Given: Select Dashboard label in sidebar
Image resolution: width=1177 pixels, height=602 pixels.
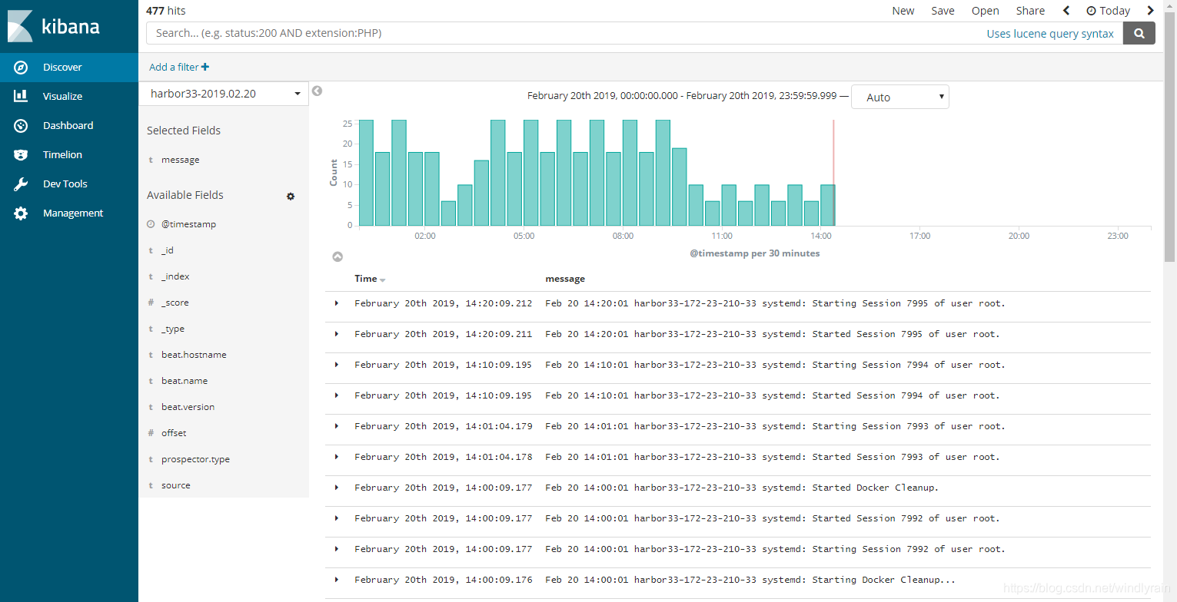Looking at the screenshot, I should coord(68,125).
